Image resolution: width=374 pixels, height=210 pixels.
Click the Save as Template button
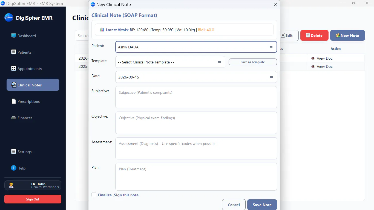tap(253, 62)
